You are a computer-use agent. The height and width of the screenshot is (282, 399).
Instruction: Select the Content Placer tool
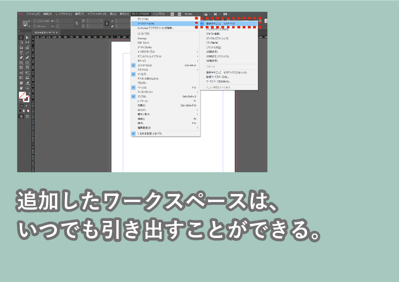tap(27, 47)
